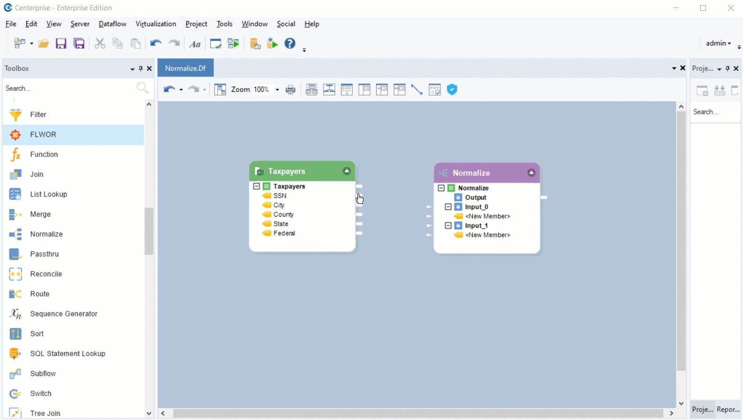The width and height of the screenshot is (743, 420).
Task: Select the Sort tool in Toolbox
Action: click(x=37, y=334)
